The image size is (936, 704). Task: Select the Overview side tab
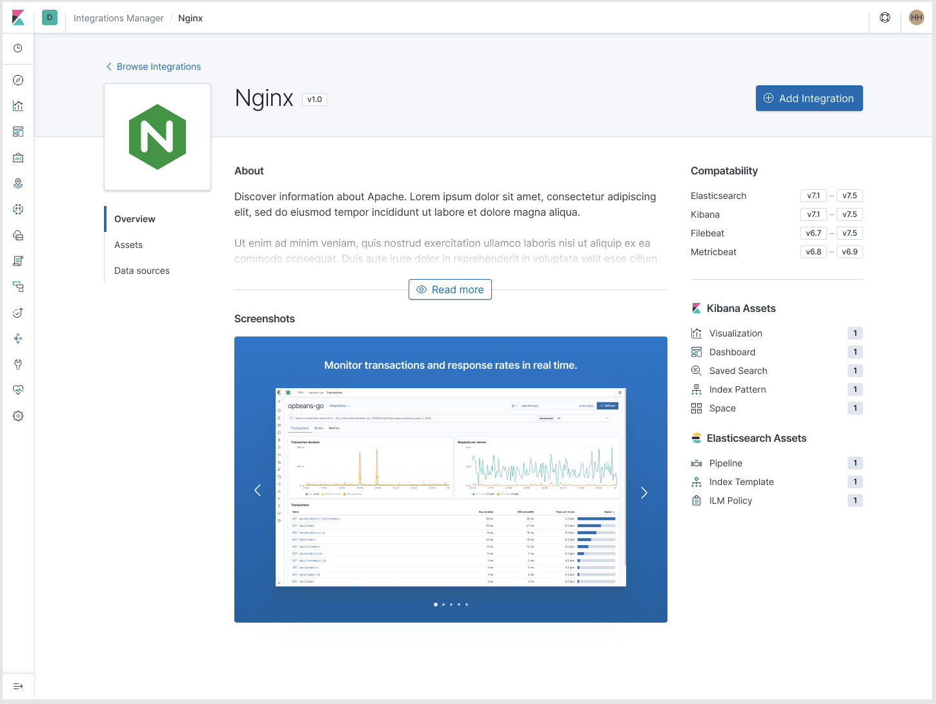[x=135, y=219]
